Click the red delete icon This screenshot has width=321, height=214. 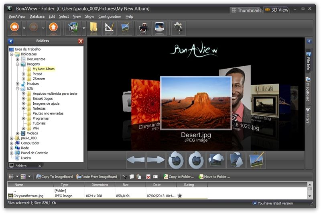pyautogui.click(x=148, y=177)
